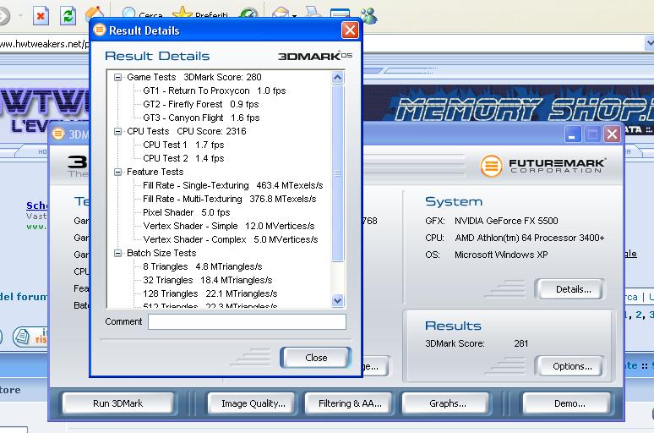Select CPU Test 1 row

[x=183, y=145]
